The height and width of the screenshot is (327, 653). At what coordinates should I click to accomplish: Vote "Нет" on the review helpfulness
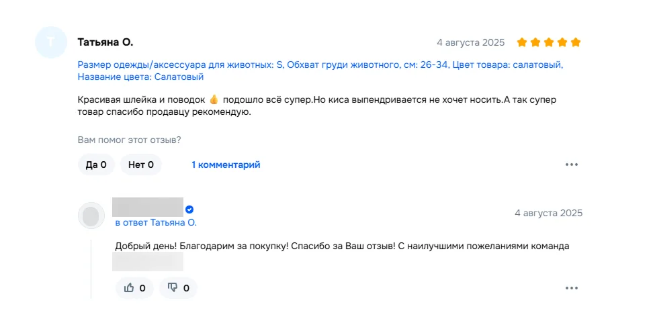point(141,165)
